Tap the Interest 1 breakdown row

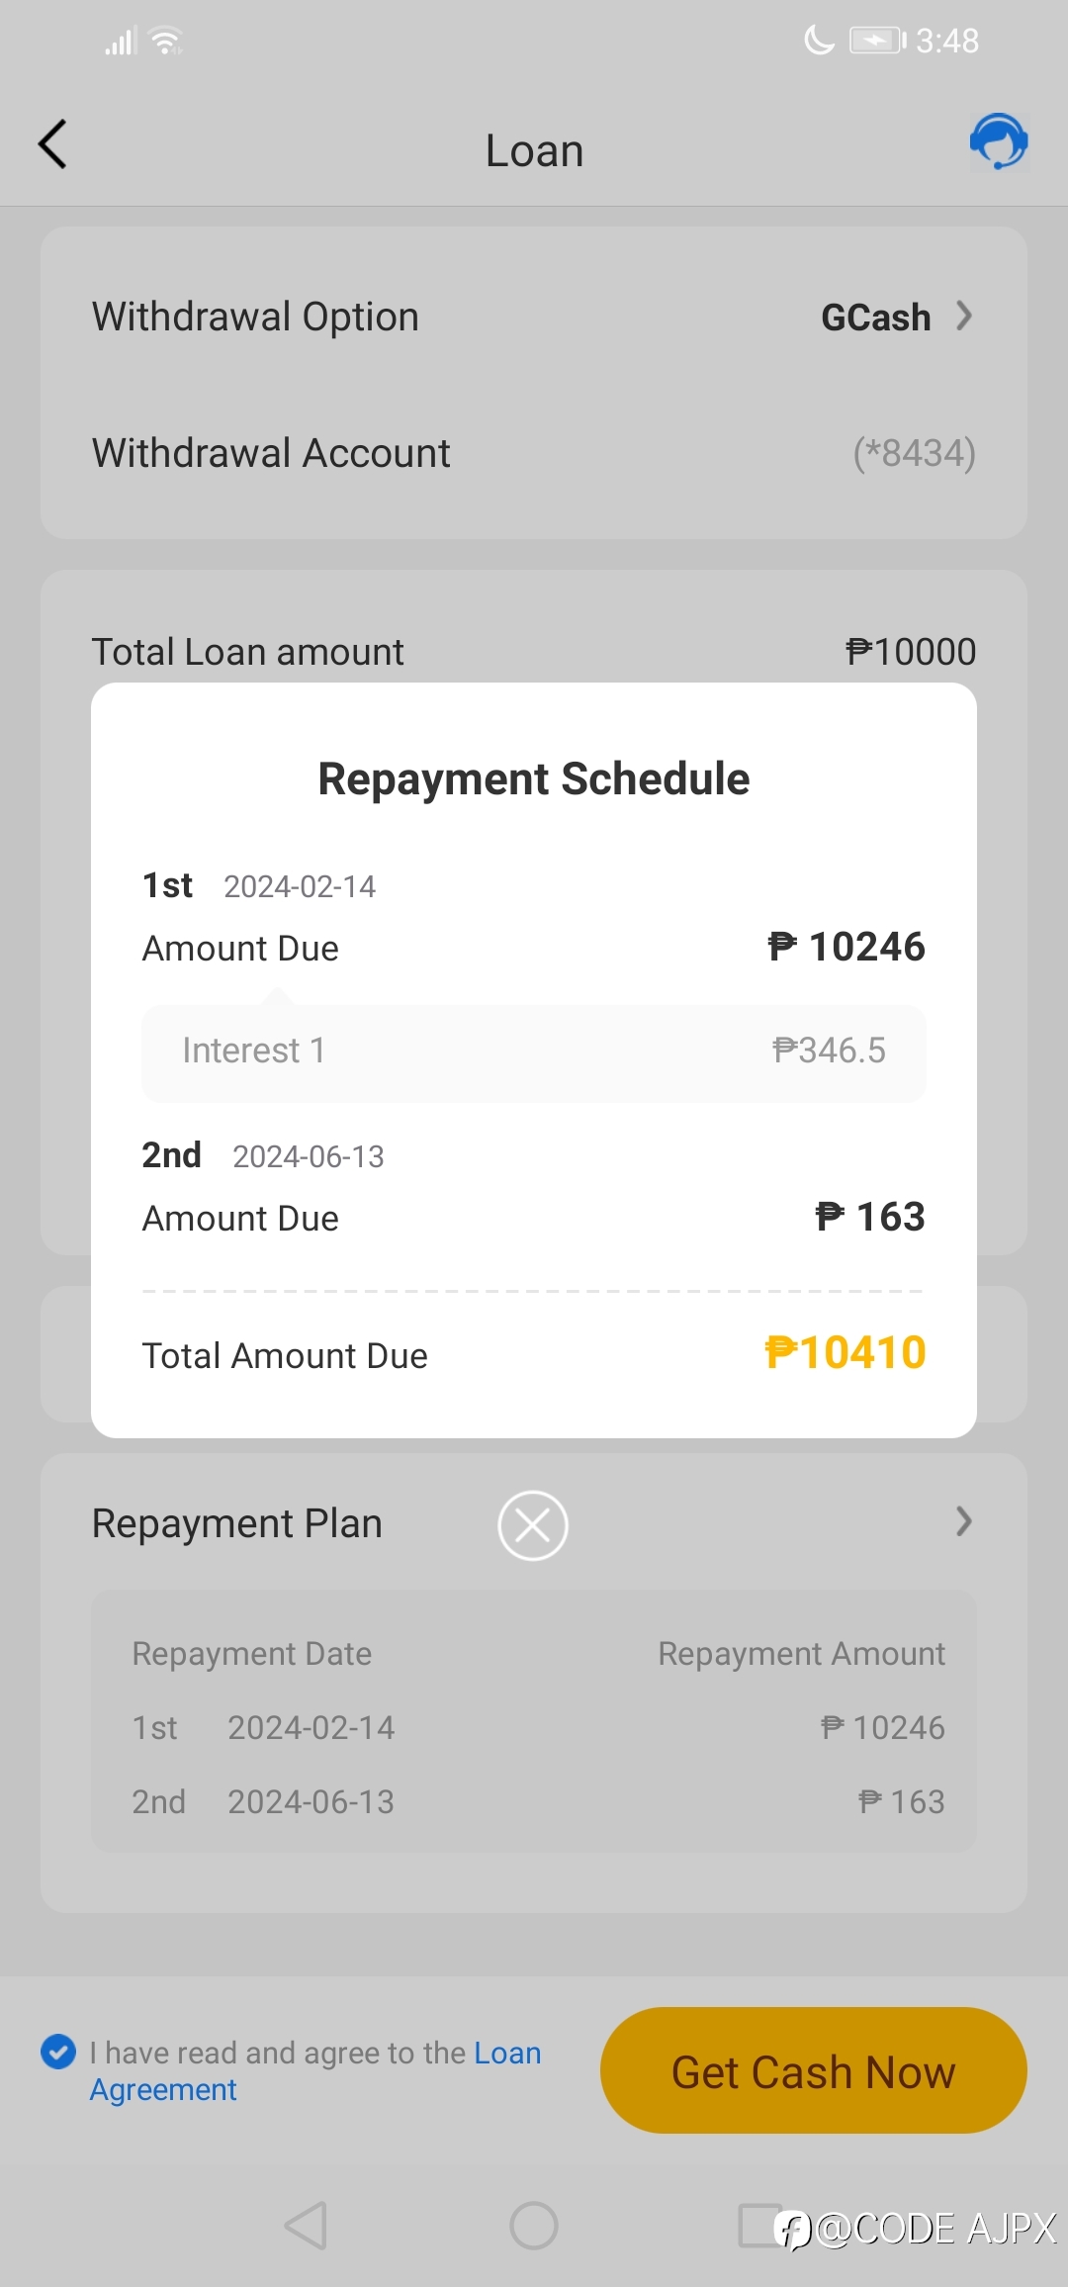(534, 1051)
